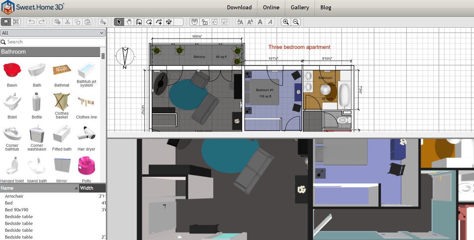Screen dimensions: 474x240
Task: Select the Bath catalog item
Action: coord(37,74)
